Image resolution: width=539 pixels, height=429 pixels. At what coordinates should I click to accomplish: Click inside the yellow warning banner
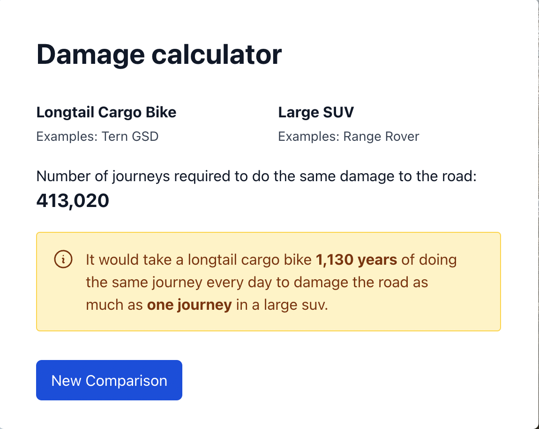coord(269,282)
